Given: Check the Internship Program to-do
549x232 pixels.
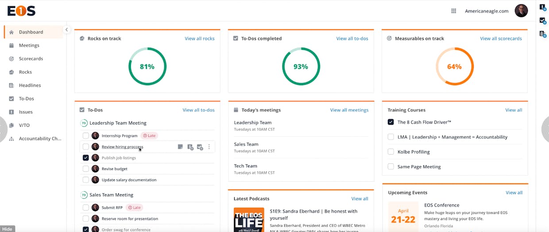Looking at the screenshot, I should (x=86, y=136).
